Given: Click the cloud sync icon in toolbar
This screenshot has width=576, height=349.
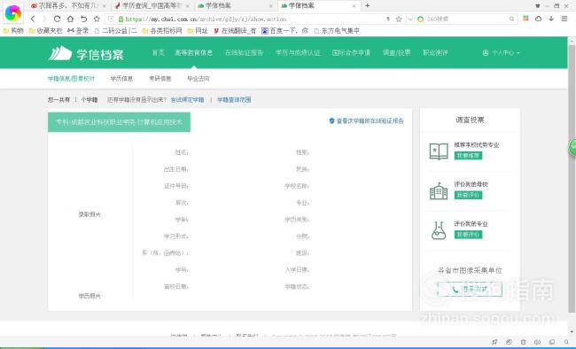Looking at the screenshot, I should (539, 19).
